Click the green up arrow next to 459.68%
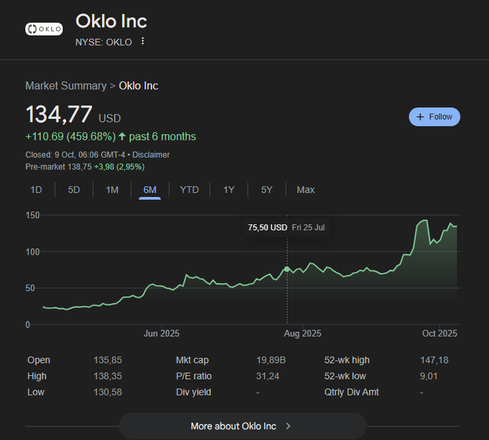This screenshot has height=440, width=489. 122,136
